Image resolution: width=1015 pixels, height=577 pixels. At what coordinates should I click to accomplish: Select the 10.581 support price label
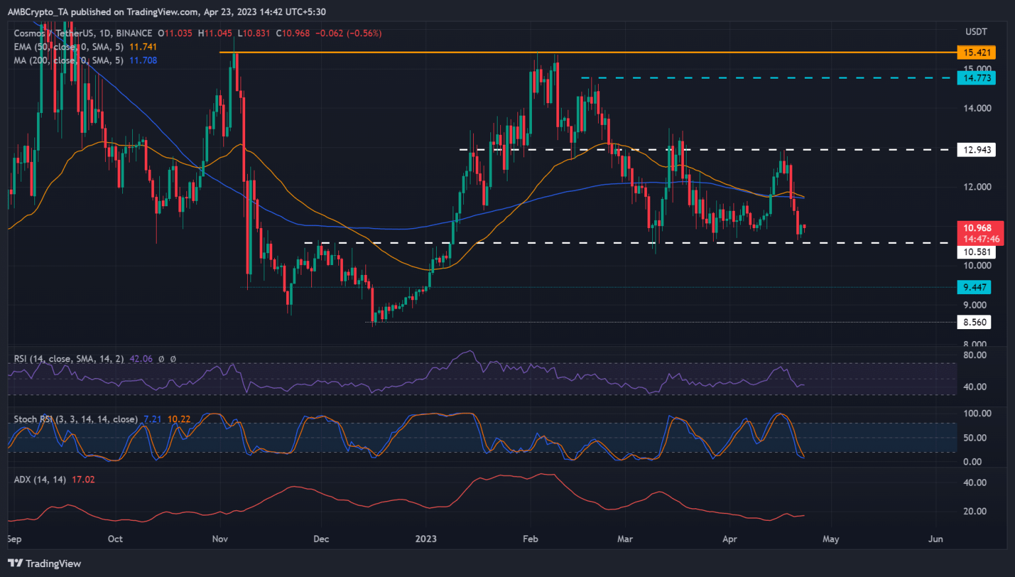[976, 252]
